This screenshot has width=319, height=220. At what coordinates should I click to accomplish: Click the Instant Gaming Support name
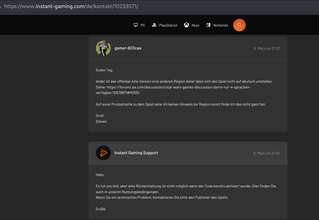[136, 153]
